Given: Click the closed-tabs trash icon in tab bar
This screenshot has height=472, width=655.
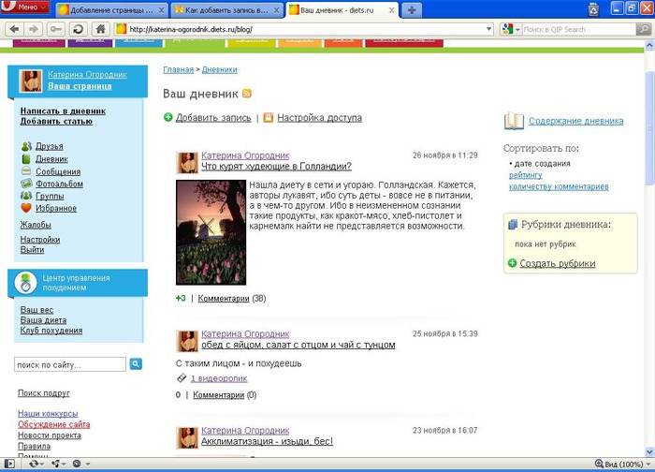Looking at the screenshot, I should pos(593,9).
